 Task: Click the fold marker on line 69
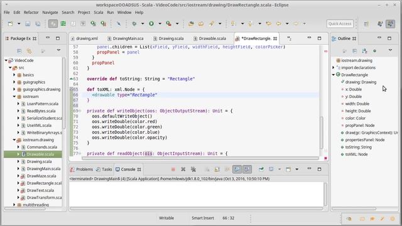(x=80, y=110)
